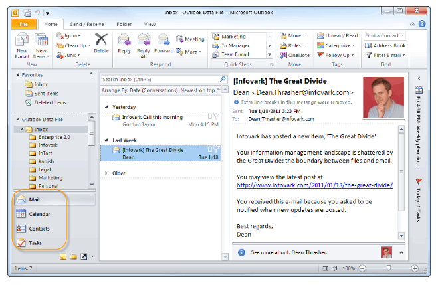
Task: Click the search magnifier icon
Action: click(223, 79)
